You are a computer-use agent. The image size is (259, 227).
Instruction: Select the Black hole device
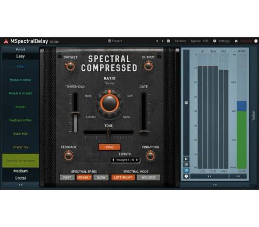click(21, 133)
